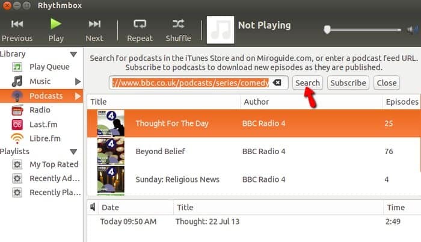Click the 2:49 episode time
This screenshot has width=421, height=242.
click(x=393, y=222)
